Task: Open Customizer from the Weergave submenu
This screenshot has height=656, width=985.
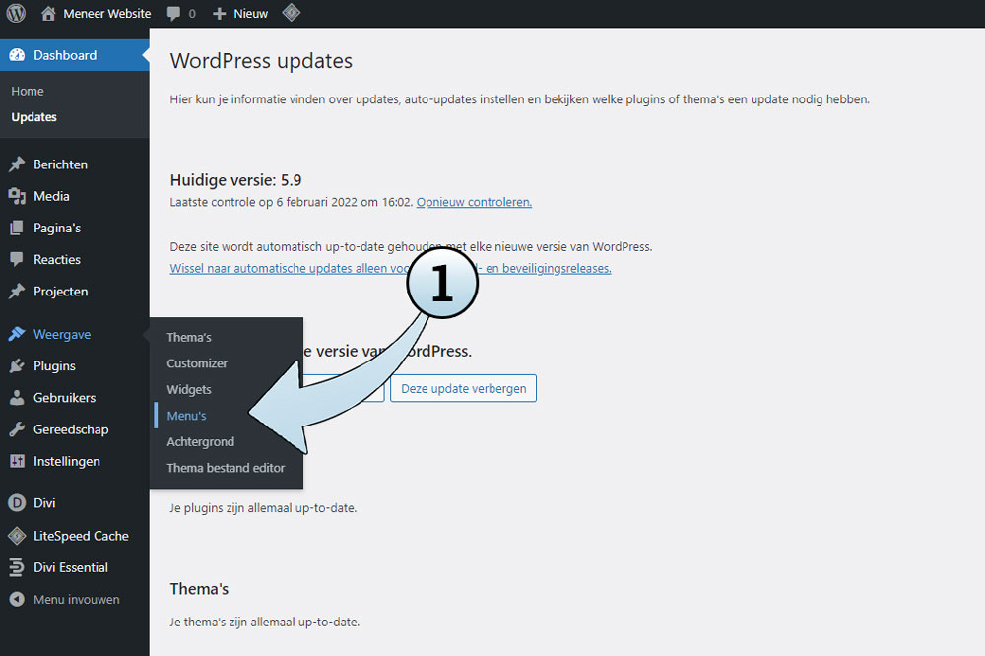Action: tap(197, 363)
